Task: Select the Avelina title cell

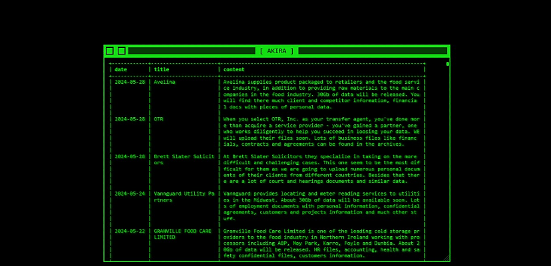Action: click(x=164, y=82)
